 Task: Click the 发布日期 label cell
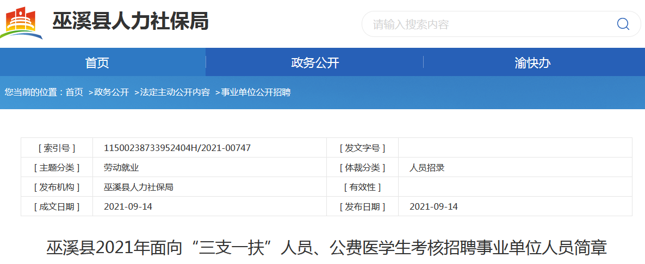point(362,206)
